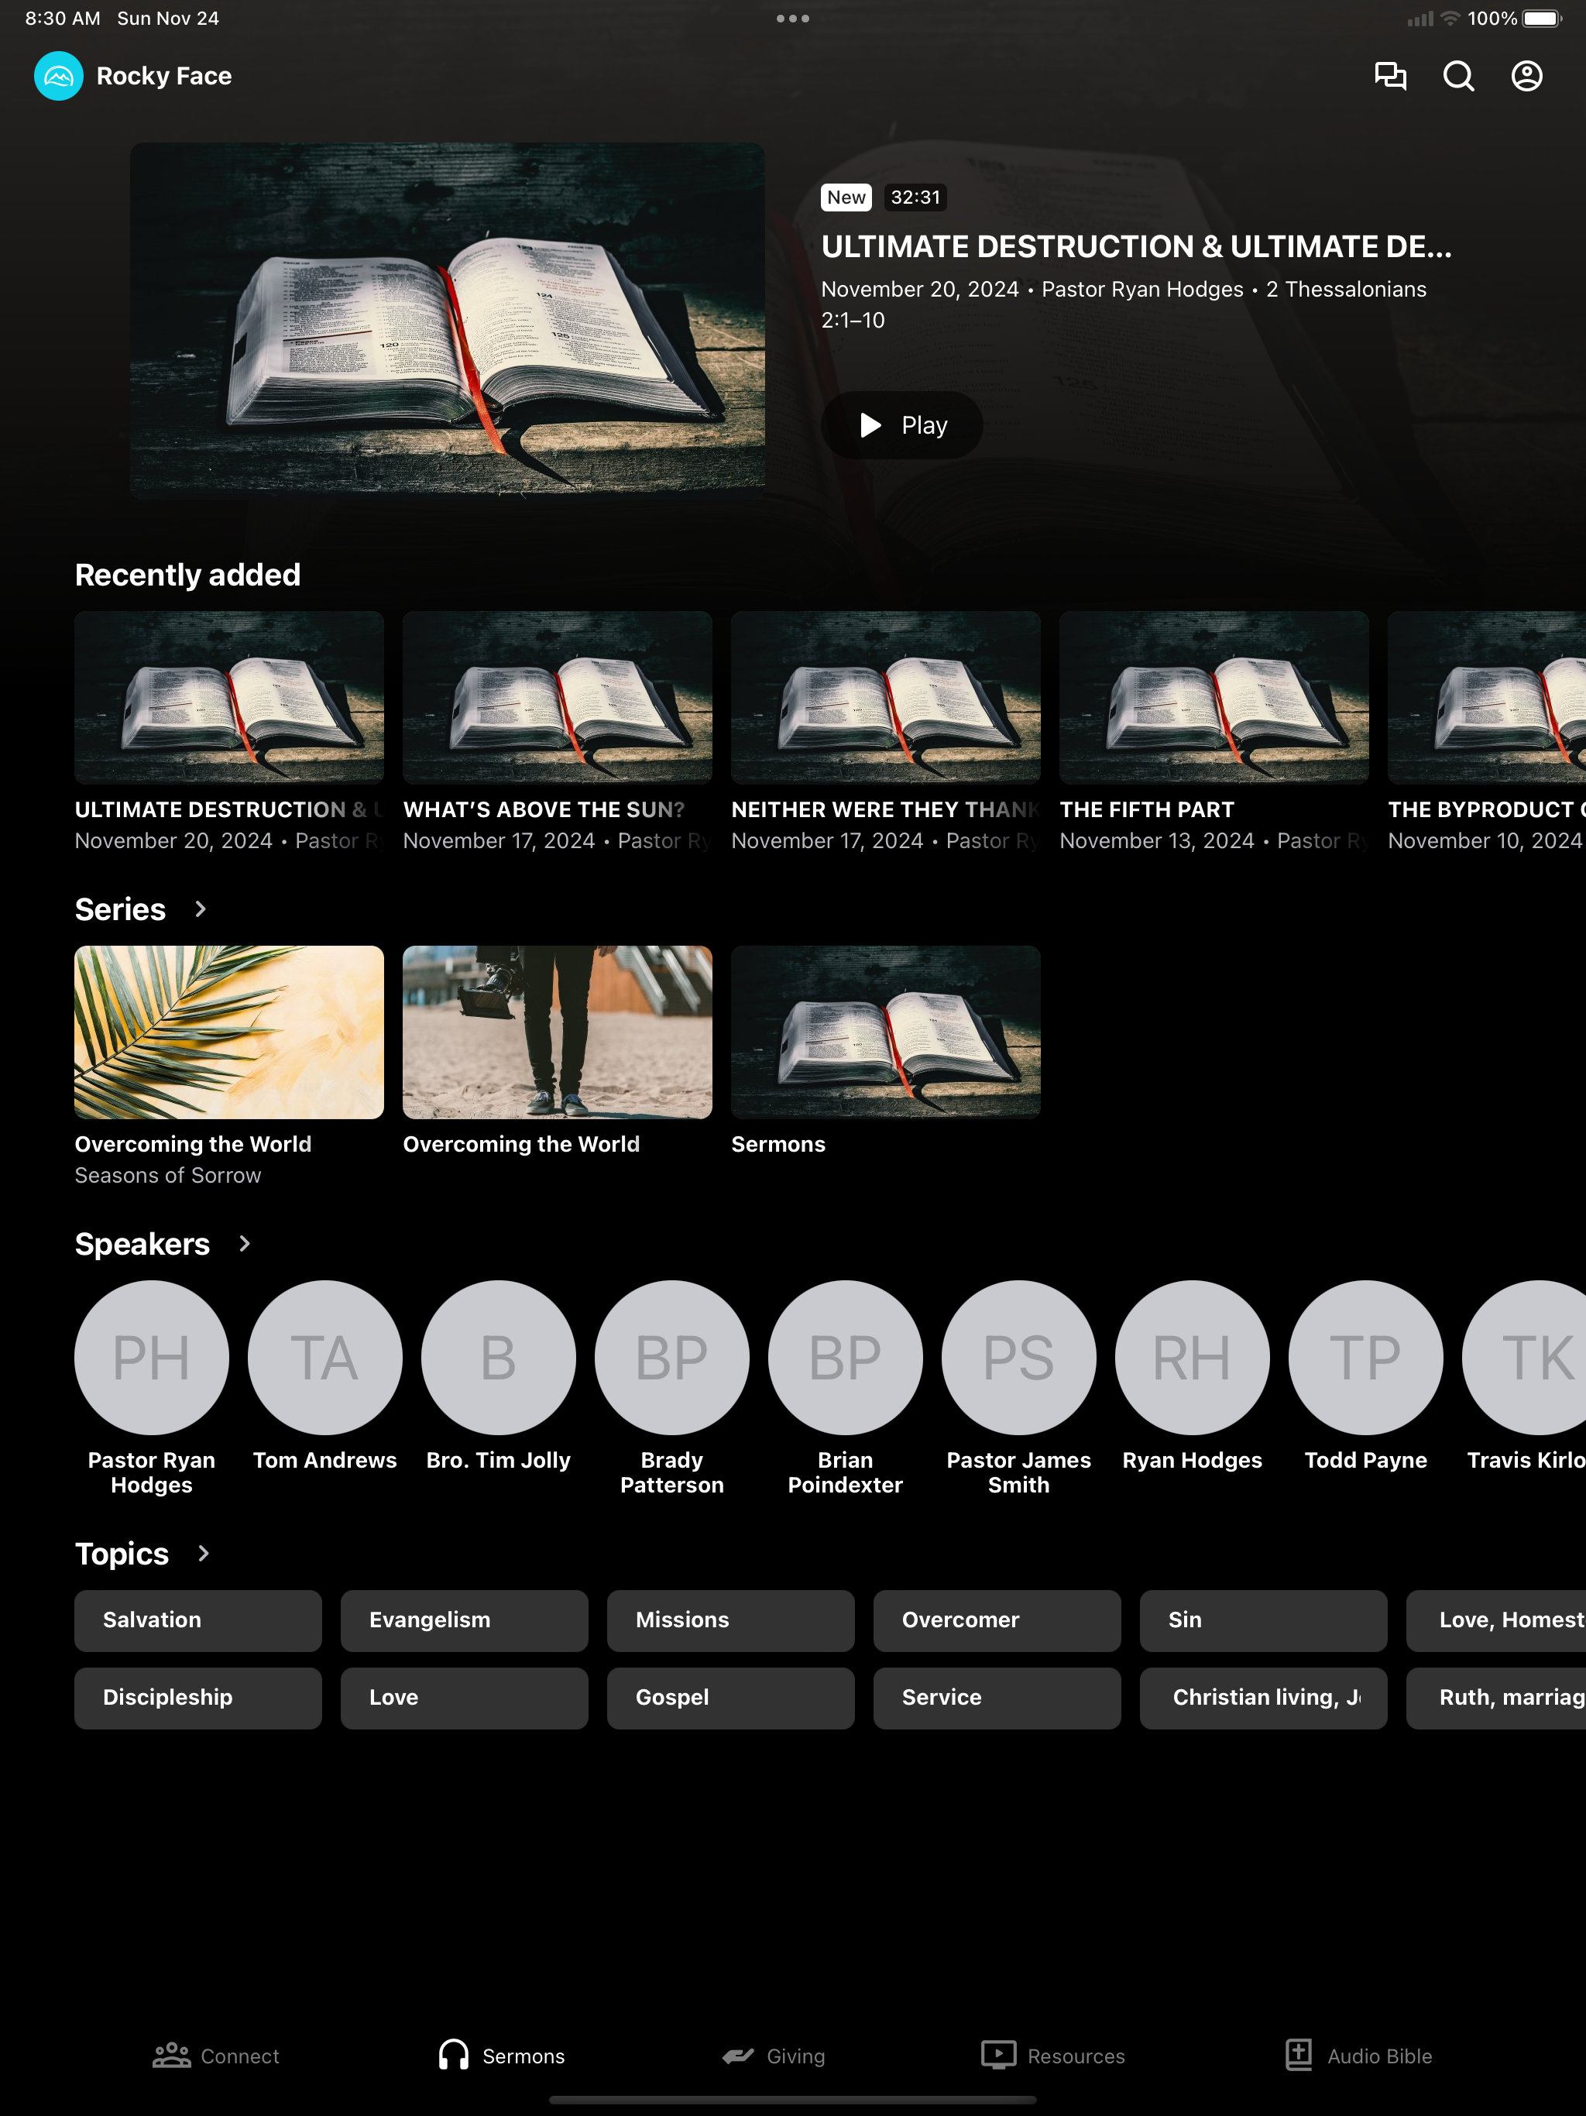Select speaker Pastor James Smith avatar

(1019, 1358)
